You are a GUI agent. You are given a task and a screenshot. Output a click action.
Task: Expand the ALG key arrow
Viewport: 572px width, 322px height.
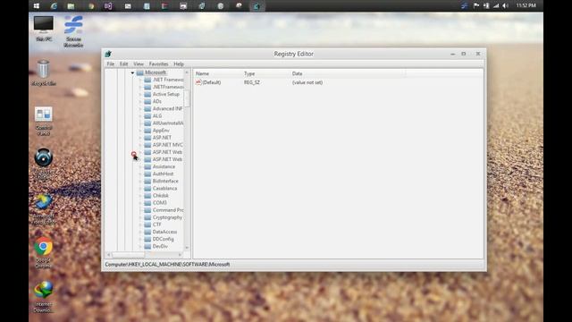140,115
